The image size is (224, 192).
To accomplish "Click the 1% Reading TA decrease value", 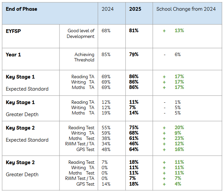I will point(178,102).
